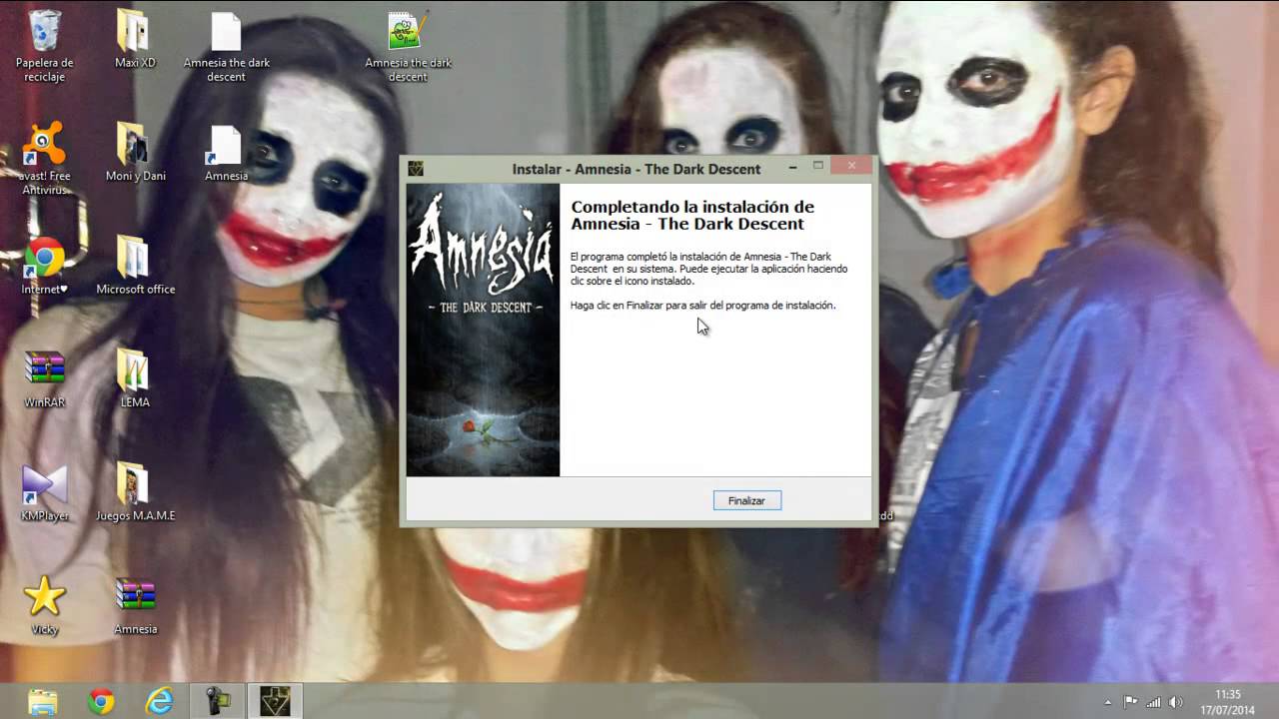Open Action Center flag icon
Screen dimensions: 1279x719
pos(1130,702)
